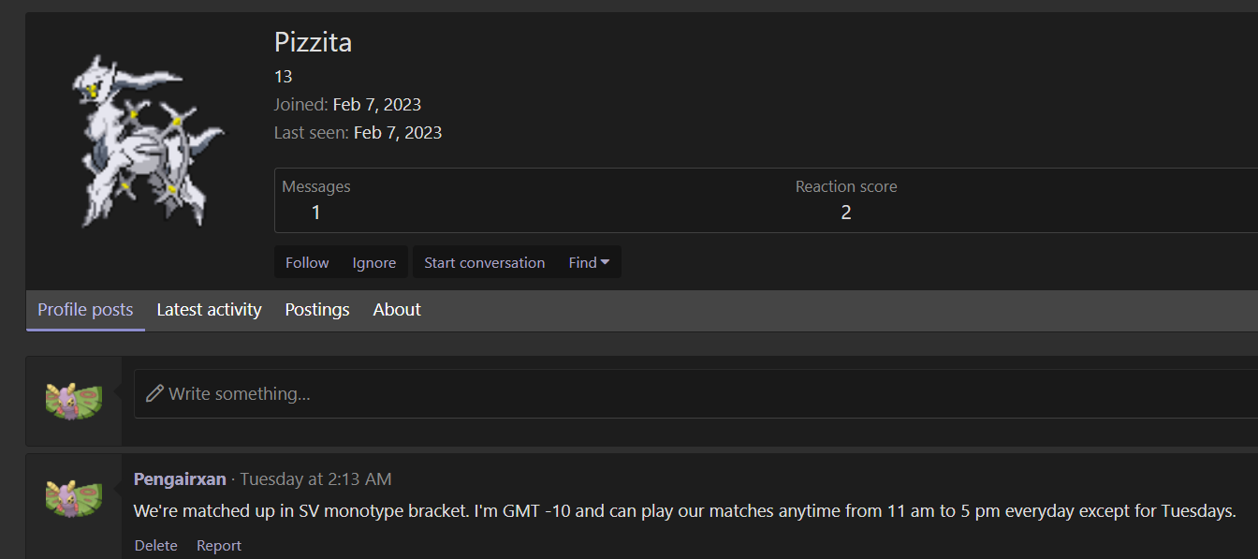
Task: Report the profile post
Action: point(219,546)
